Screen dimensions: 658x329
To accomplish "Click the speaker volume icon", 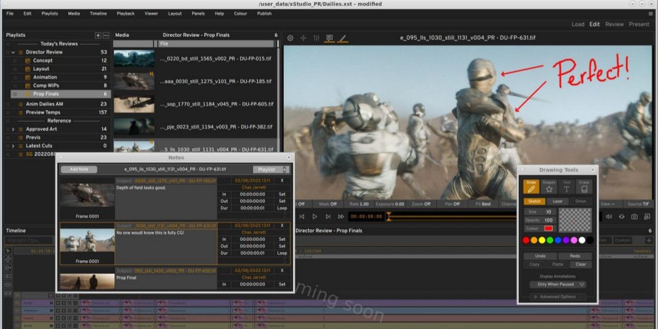I will tap(608, 216).
